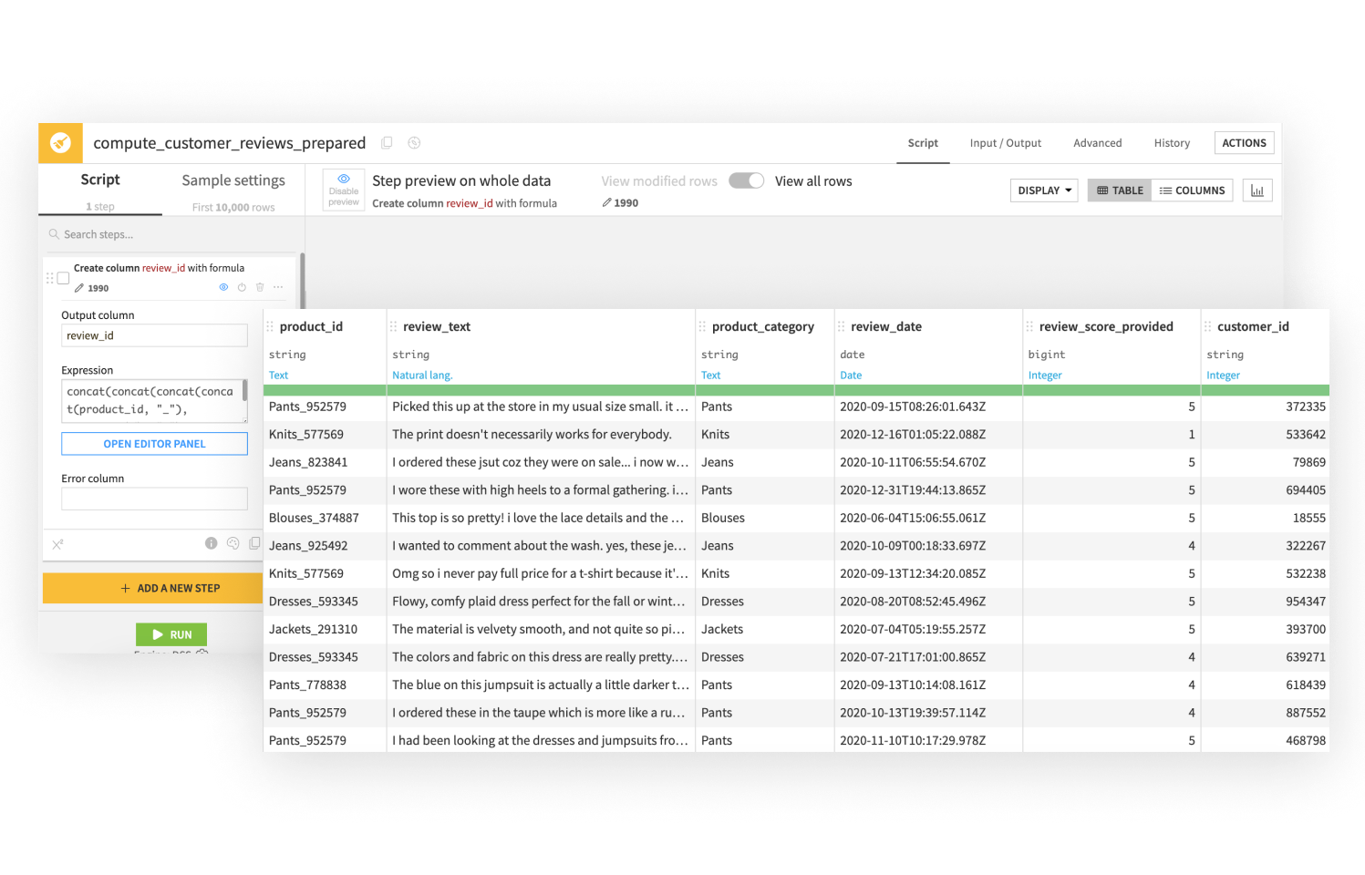The image size is (1365, 875).
Task: Click the pencil icon by 1990 in the preview header
Action: 606,203
